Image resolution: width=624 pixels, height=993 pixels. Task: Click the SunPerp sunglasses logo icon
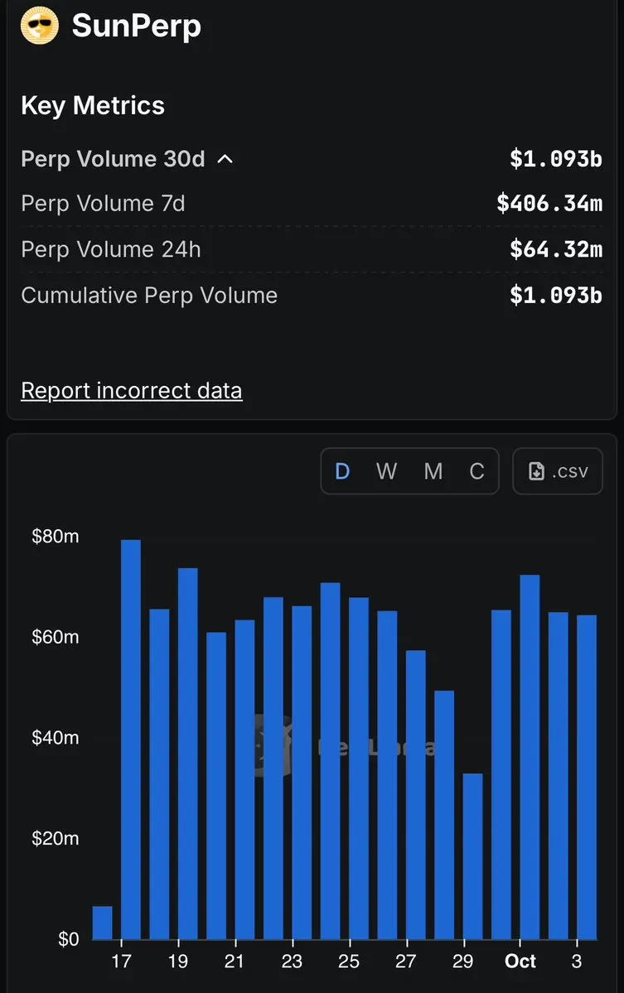[x=39, y=27]
